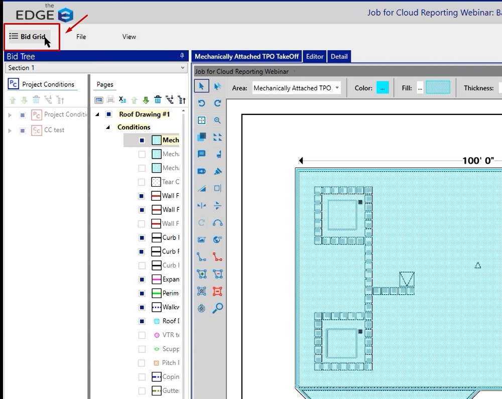The height and width of the screenshot is (399, 502).
Task: Toggle the Tear Off condition checkbox
Action: (x=142, y=182)
